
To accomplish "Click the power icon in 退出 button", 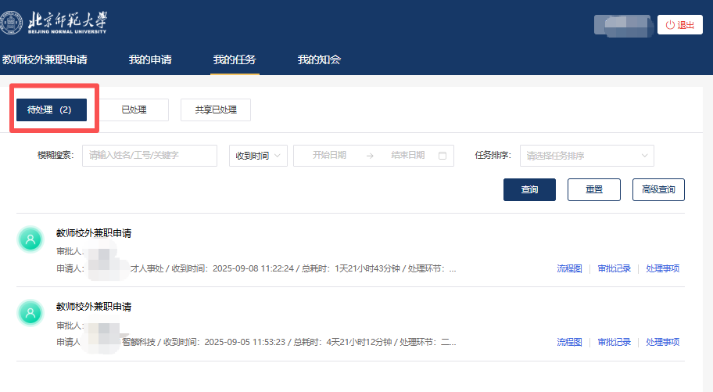I will point(670,25).
